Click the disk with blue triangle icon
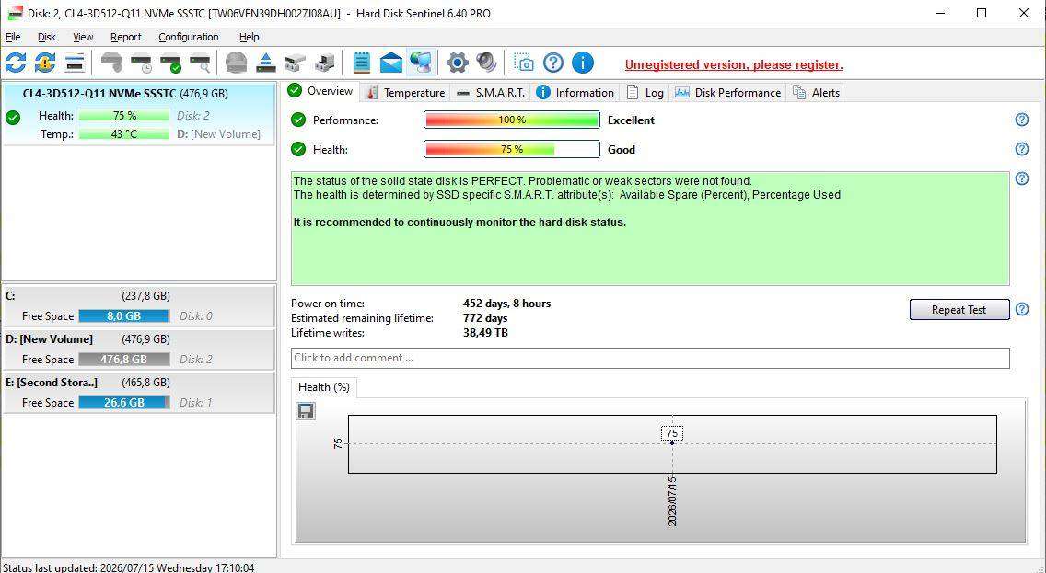 (x=265, y=63)
